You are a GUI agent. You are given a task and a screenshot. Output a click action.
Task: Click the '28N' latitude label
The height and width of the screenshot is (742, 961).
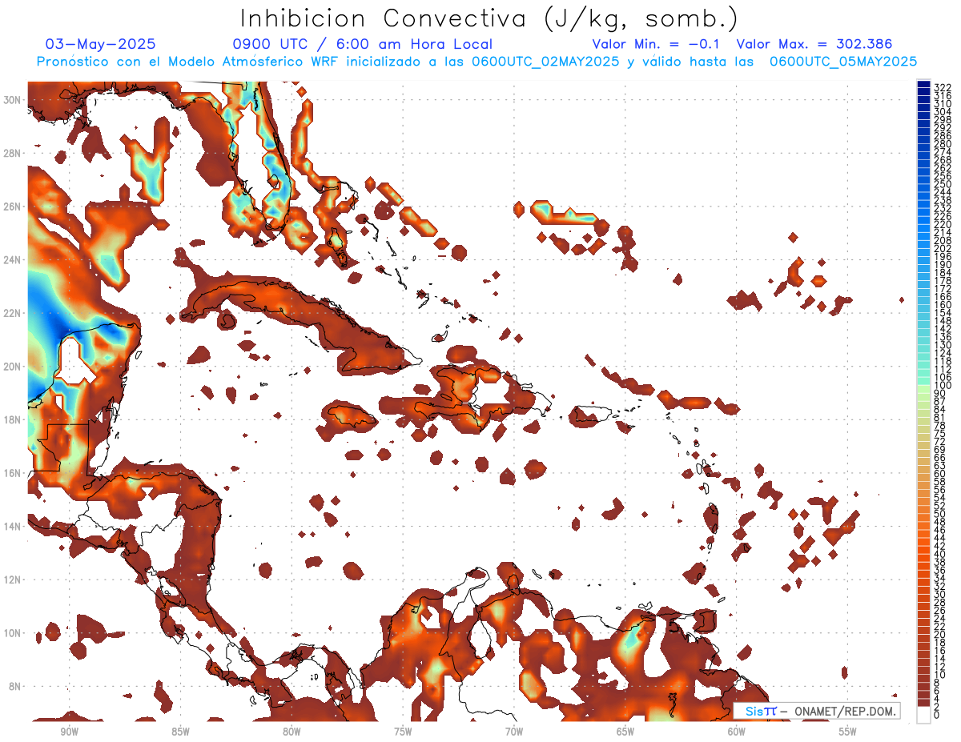pyautogui.click(x=13, y=153)
